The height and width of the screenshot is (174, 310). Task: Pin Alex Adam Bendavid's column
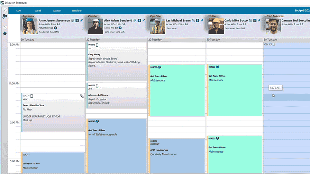144,20
